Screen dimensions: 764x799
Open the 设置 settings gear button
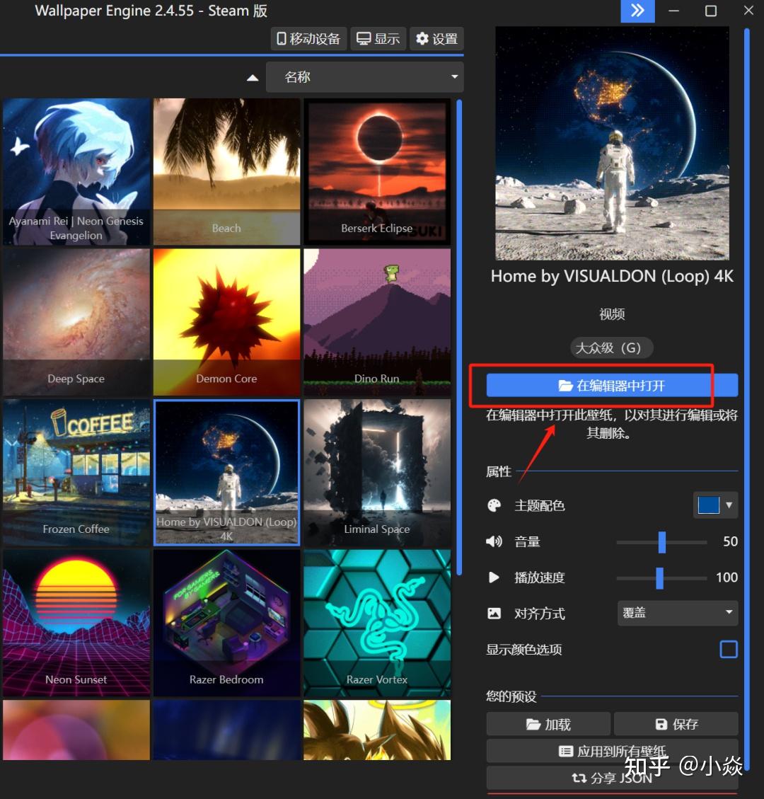[436, 39]
